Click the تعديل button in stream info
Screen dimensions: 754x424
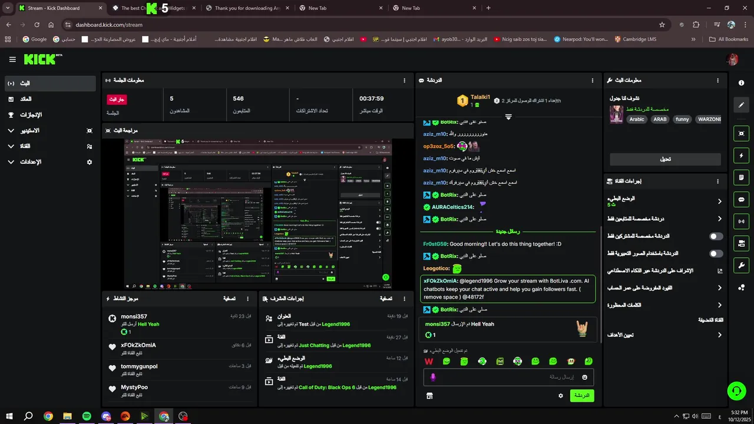coord(665,159)
